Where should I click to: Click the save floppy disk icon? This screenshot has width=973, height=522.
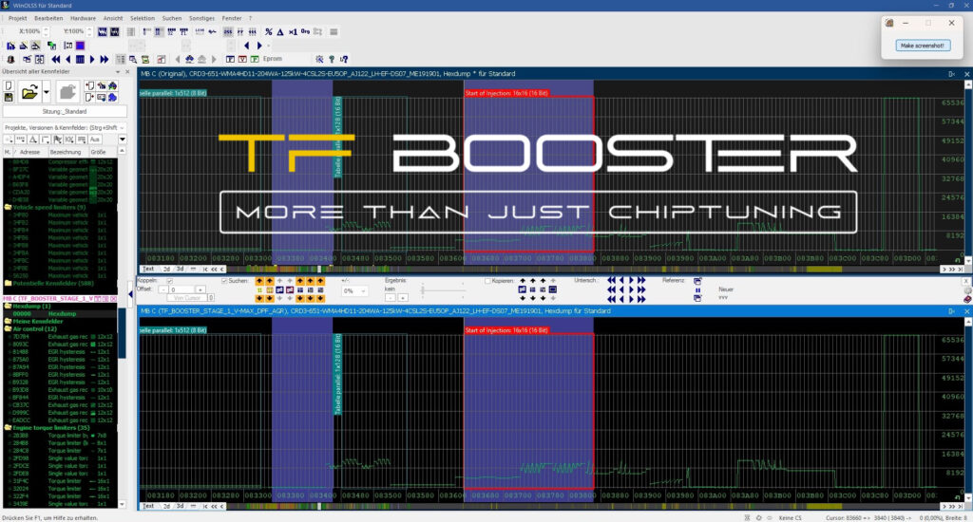tap(9, 98)
